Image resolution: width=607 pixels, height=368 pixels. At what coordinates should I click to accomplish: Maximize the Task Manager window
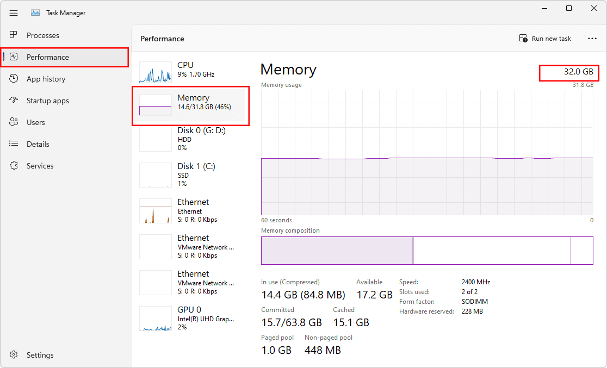pos(569,9)
